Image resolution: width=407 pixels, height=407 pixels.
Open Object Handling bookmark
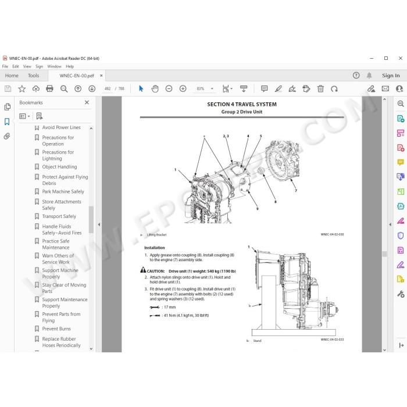[59, 167]
